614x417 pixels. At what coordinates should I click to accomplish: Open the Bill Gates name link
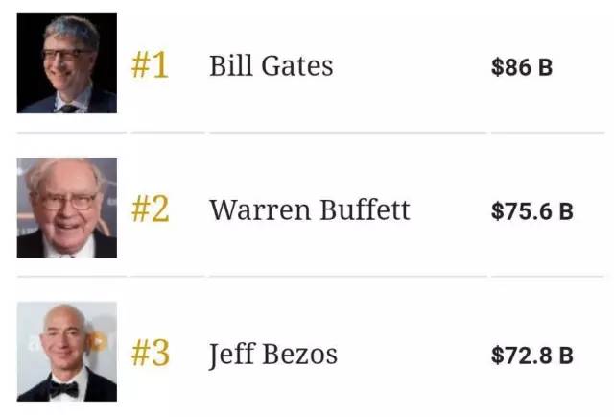(271, 65)
